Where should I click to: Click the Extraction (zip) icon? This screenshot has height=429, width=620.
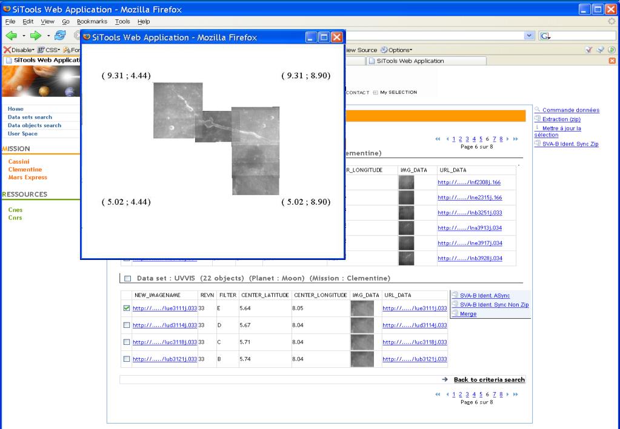538,119
